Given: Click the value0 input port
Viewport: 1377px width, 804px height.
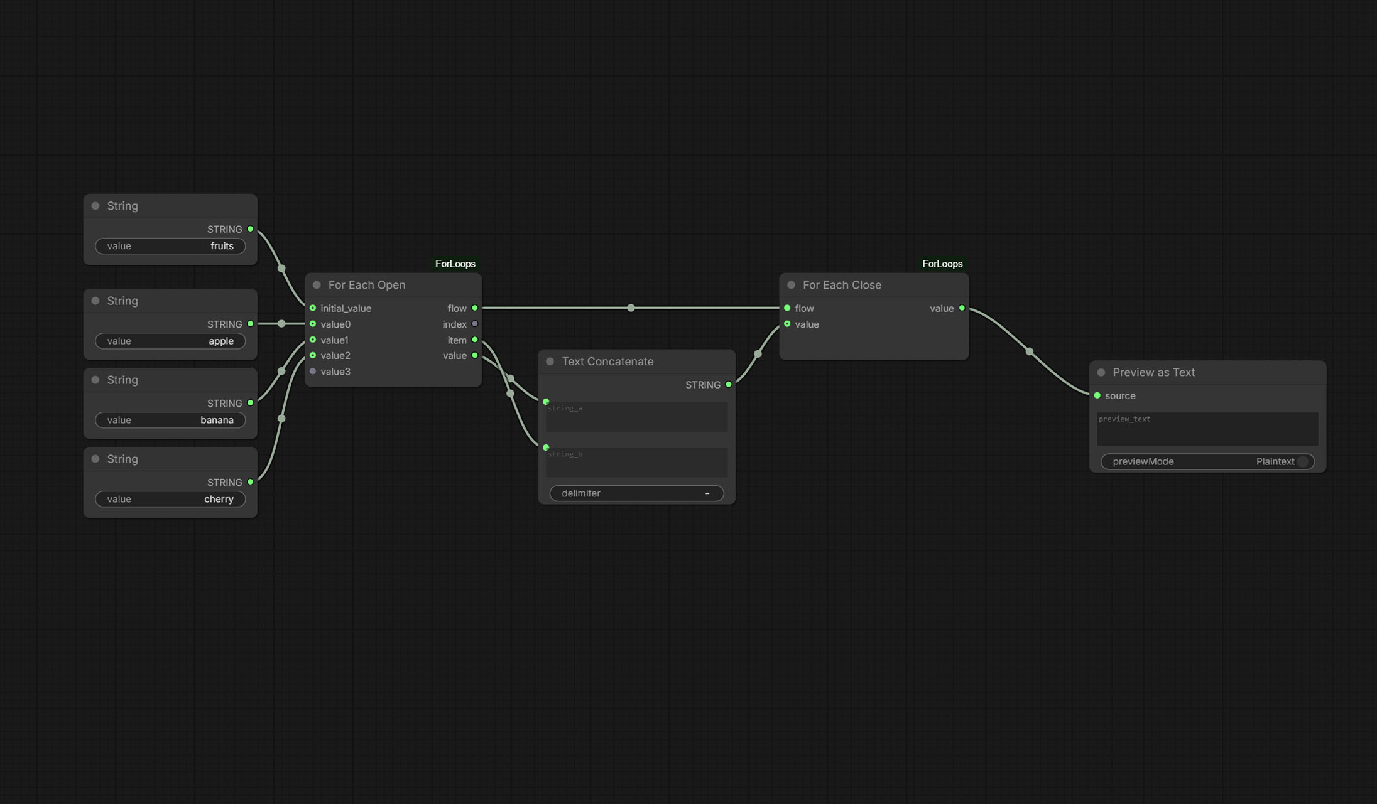Looking at the screenshot, I should (x=313, y=324).
